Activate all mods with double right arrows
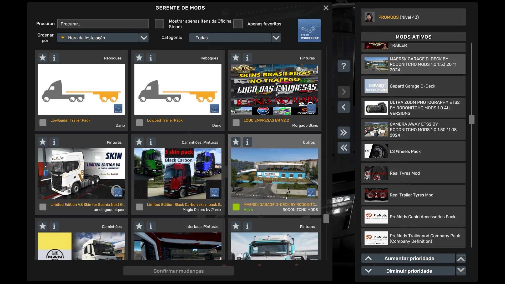Image resolution: width=505 pixels, height=284 pixels. coord(344,132)
